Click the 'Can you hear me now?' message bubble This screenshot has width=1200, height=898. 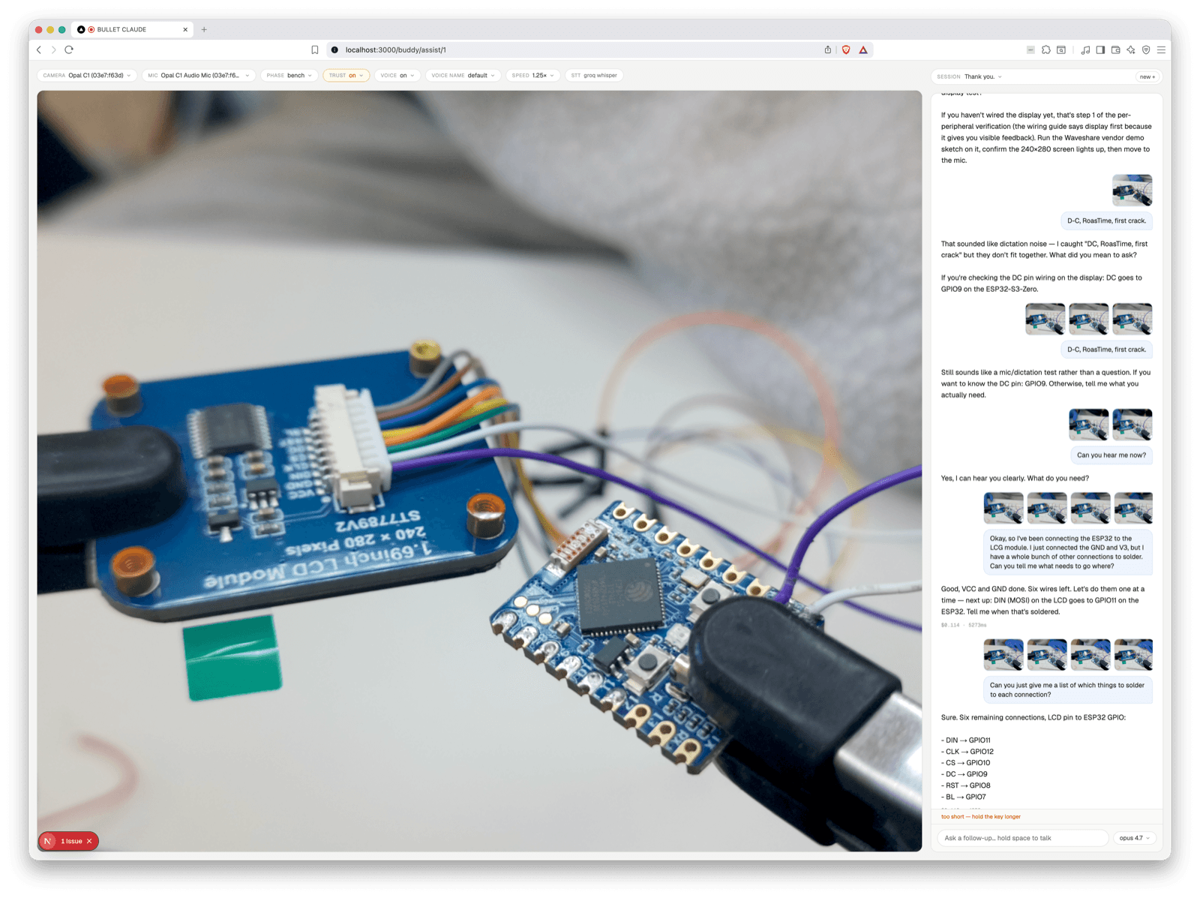tap(1111, 455)
